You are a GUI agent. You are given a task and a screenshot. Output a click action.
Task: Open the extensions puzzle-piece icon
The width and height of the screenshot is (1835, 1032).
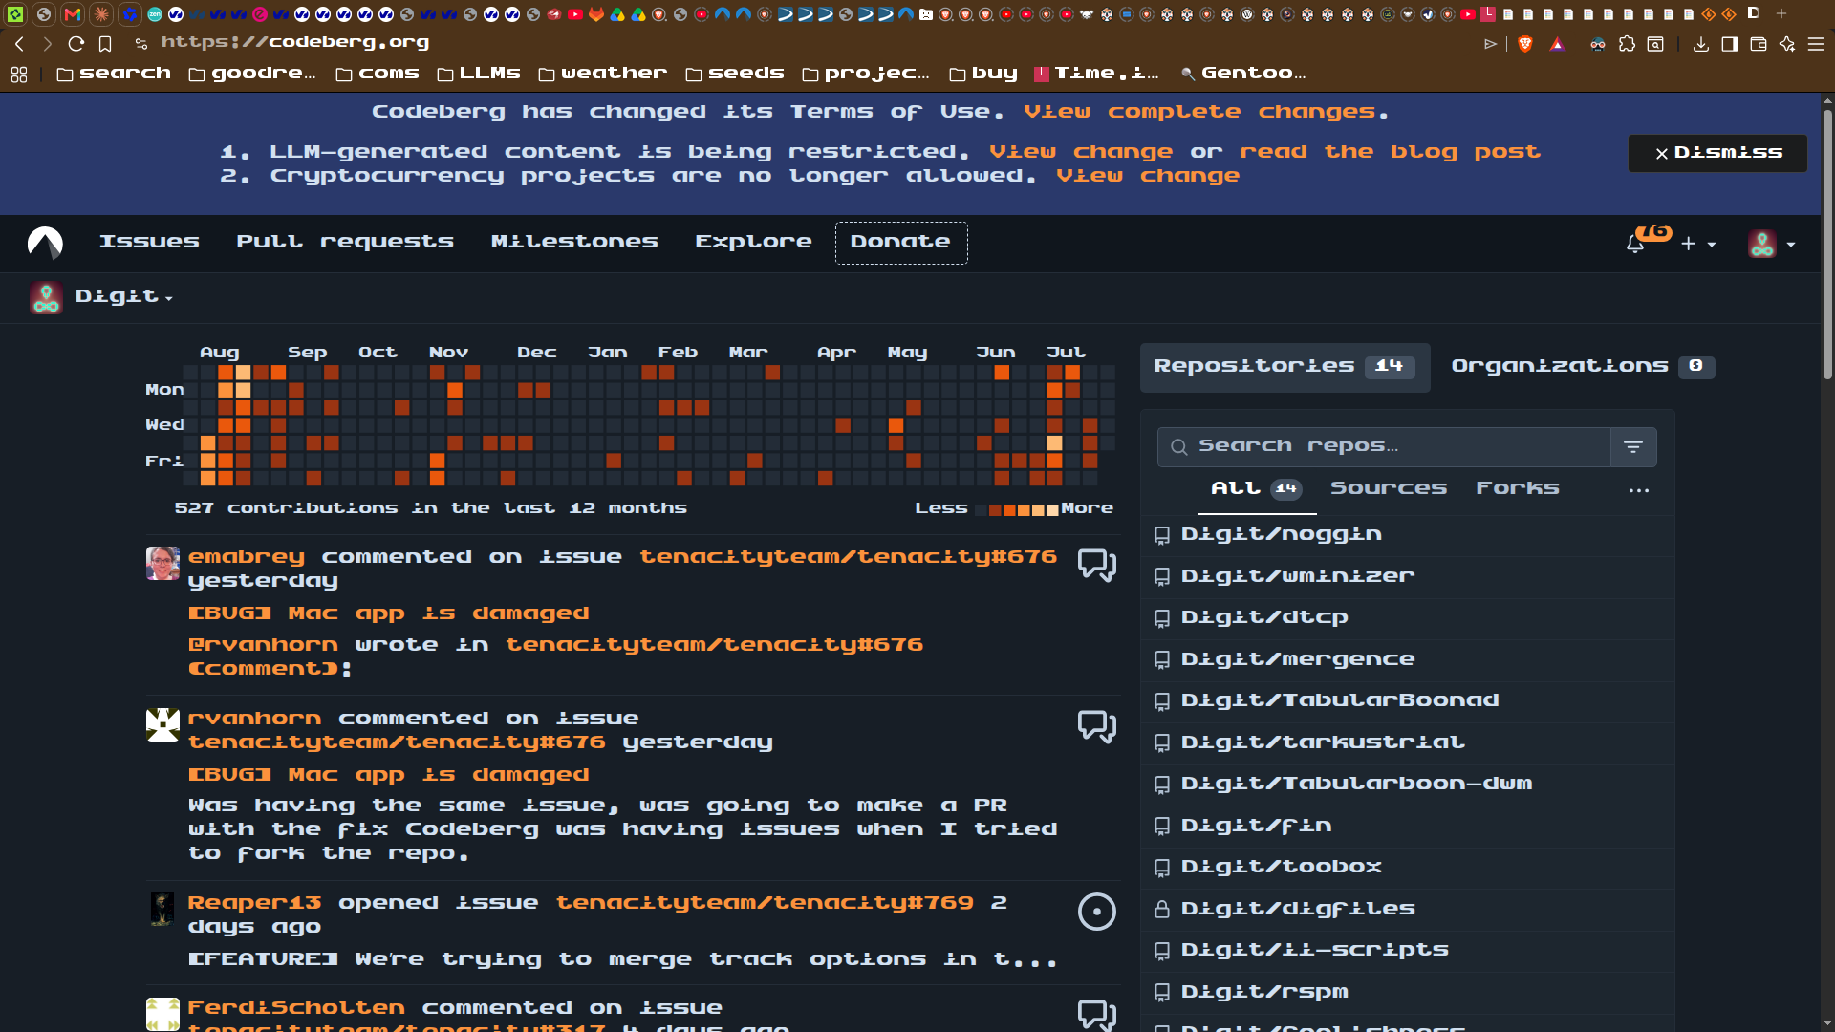pos(1627,44)
